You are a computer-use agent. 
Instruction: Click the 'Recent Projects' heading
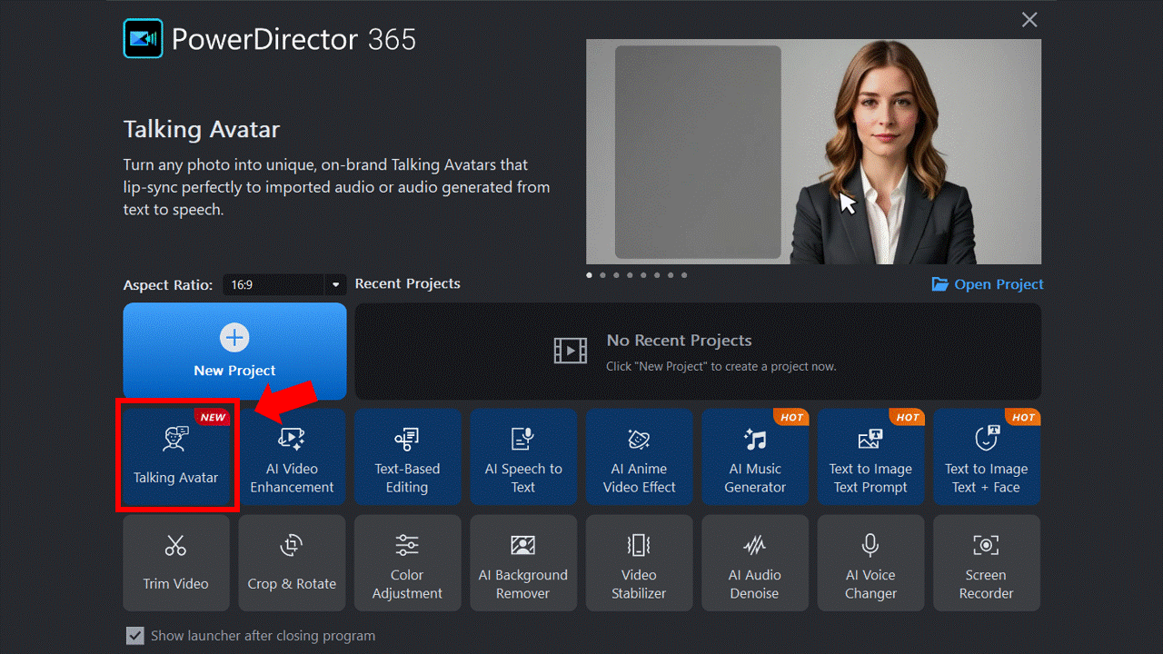408,283
